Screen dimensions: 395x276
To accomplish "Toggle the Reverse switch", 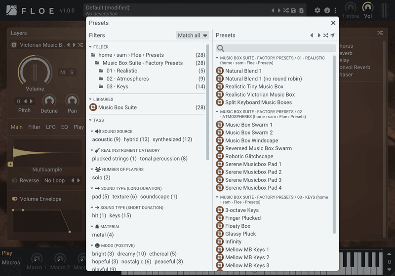I will click(15, 180).
